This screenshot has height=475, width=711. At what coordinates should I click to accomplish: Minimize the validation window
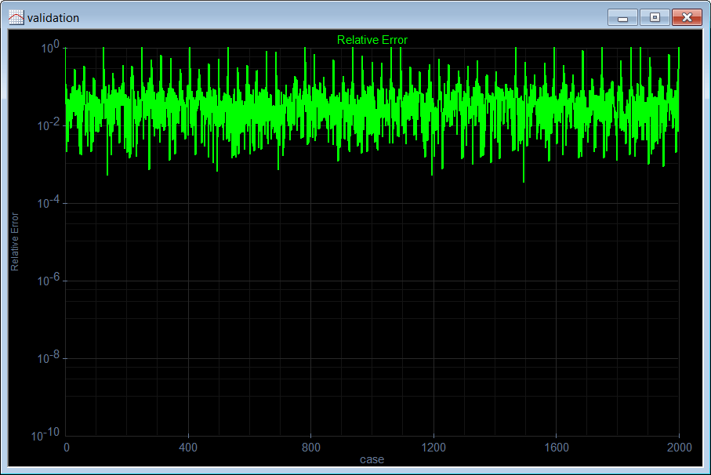tap(622, 18)
